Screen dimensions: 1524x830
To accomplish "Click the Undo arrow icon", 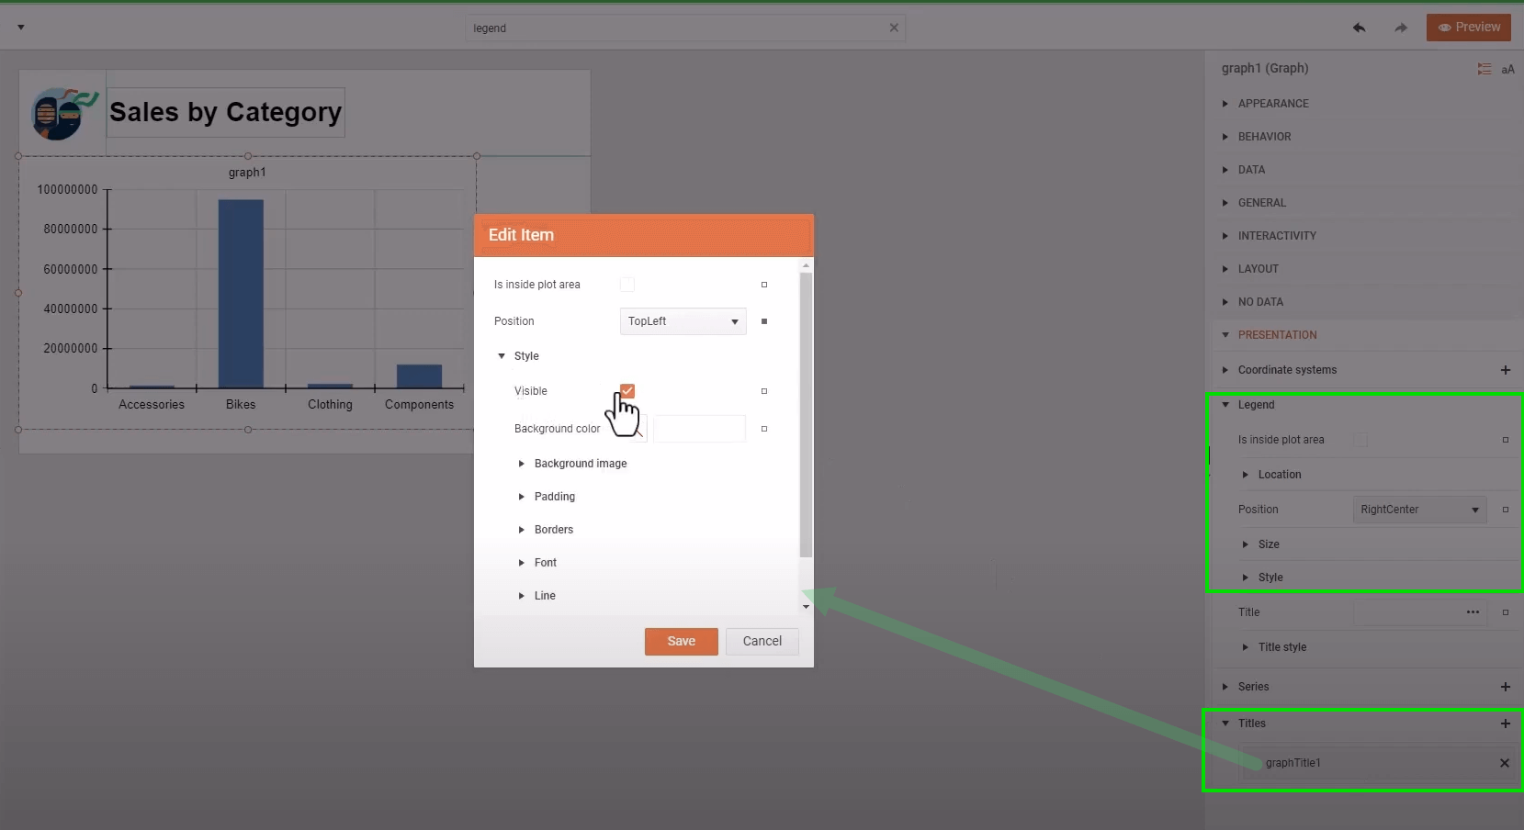I will 1360,28.
